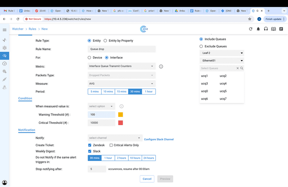Open the health pulse sidebar icon
The height and width of the screenshot is (187, 288).
pos(5,40)
